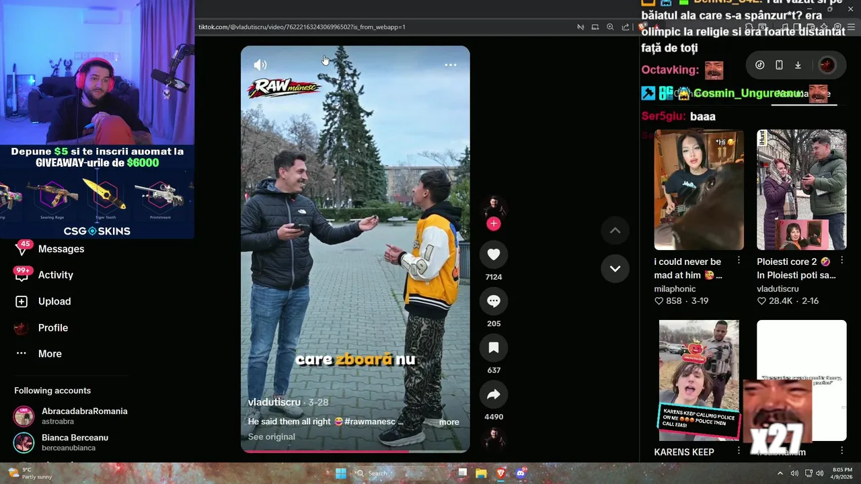Click the download arrow in the floating pill
This screenshot has height=484, width=861.
798,65
